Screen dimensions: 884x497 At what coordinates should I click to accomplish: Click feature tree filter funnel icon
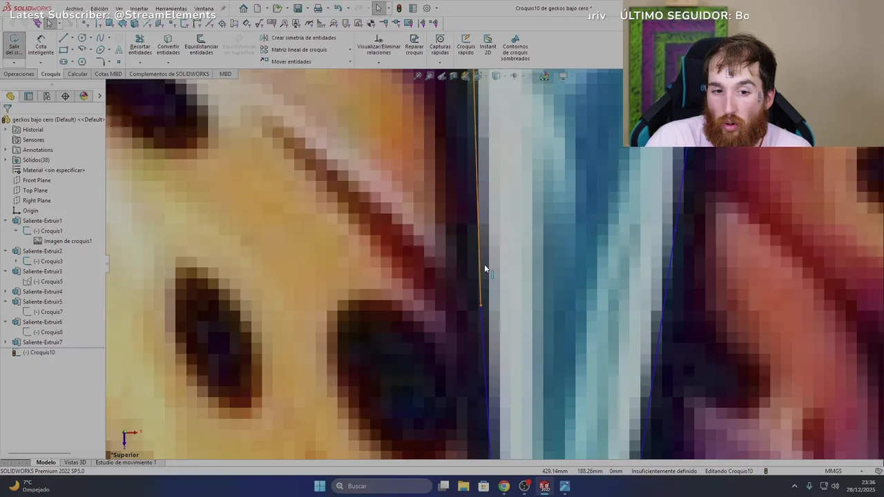(x=7, y=108)
